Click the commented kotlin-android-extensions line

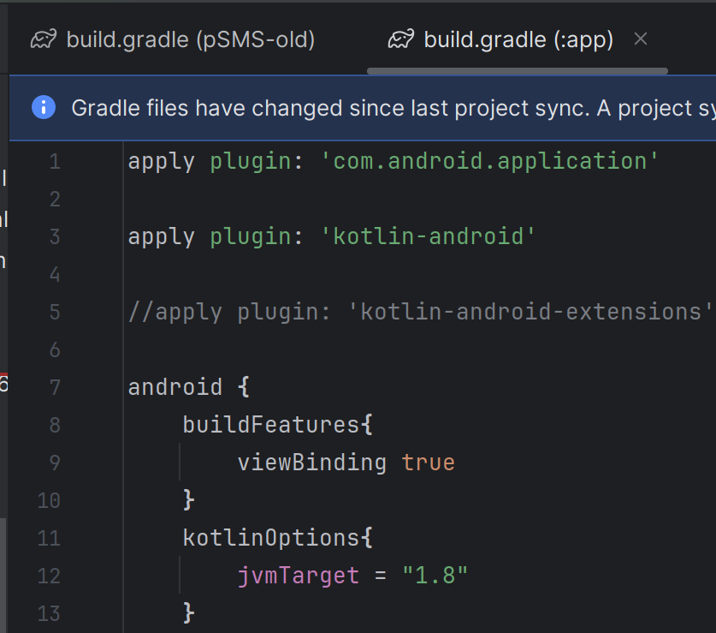coord(419,312)
